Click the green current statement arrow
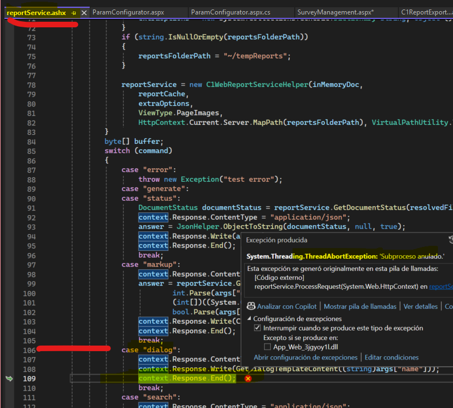 click(x=8, y=378)
